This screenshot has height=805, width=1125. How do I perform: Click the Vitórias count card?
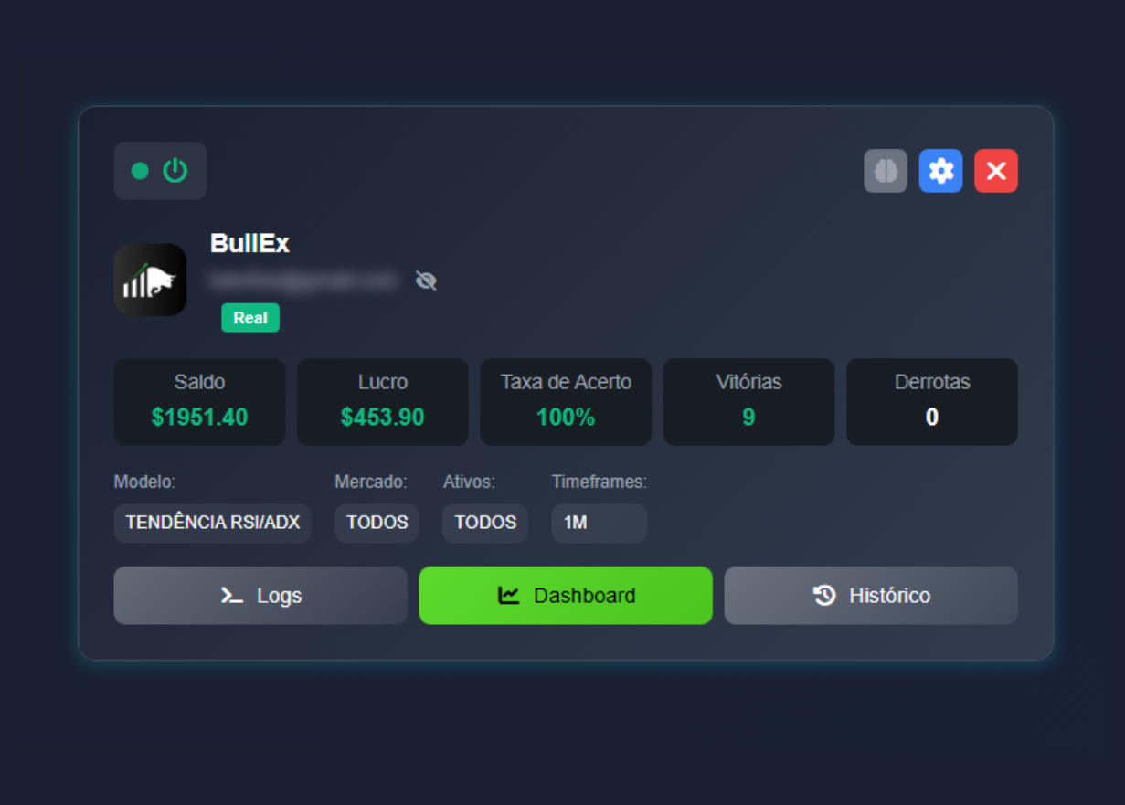coord(748,402)
